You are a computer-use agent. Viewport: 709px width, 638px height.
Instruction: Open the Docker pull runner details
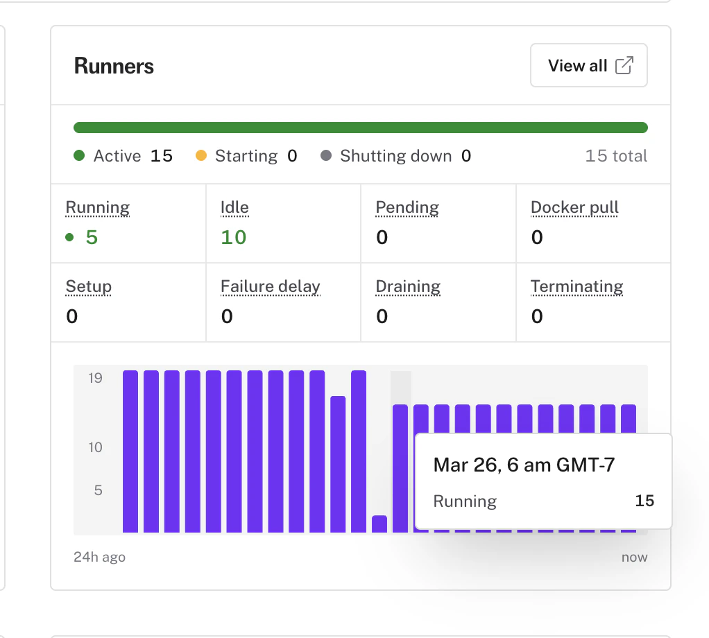click(x=574, y=207)
